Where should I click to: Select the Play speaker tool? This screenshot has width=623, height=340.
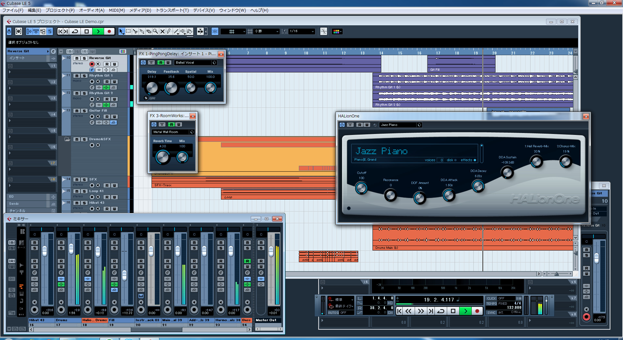183,31
